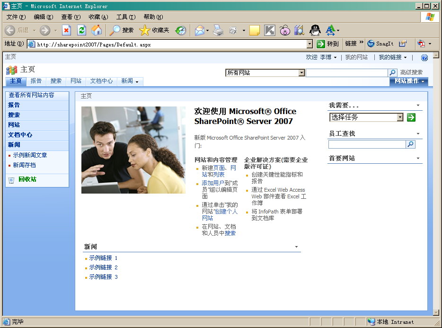Viewport: 442px width, 328px height.
Task: Click the letter A translate icon
Action: [330, 30]
